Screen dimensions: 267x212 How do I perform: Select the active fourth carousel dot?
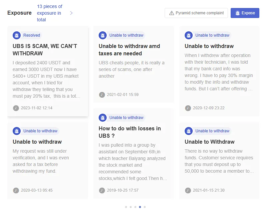pos(140,207)
